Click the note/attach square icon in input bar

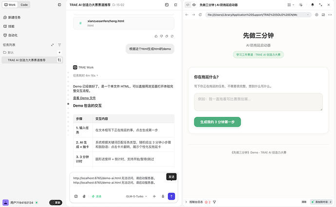point(76,196)
